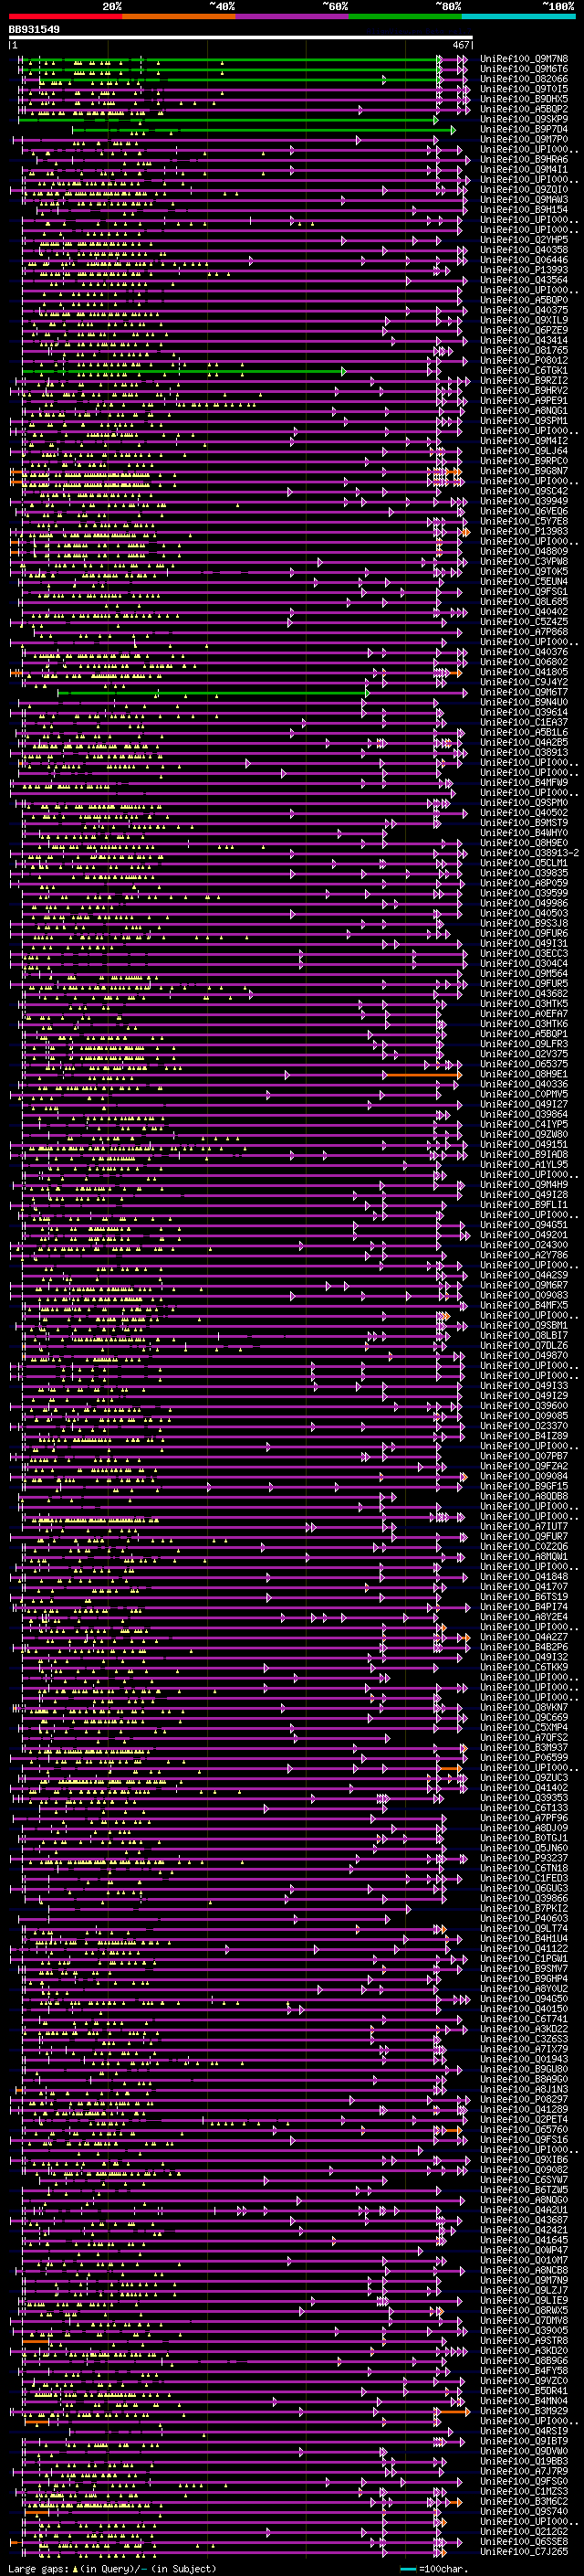The height and width of the screenshot is (2576, 584).
Task: Select hit label UniRef100_Q43414
Action: [524, 340]
